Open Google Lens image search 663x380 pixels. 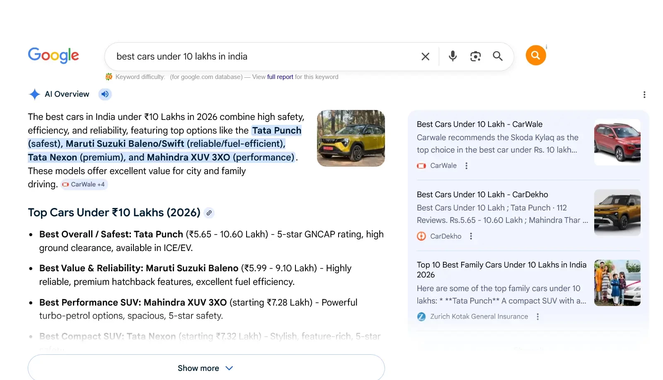(475, 56)
